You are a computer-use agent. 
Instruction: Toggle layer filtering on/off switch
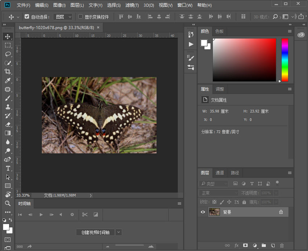tap(277, 183)
